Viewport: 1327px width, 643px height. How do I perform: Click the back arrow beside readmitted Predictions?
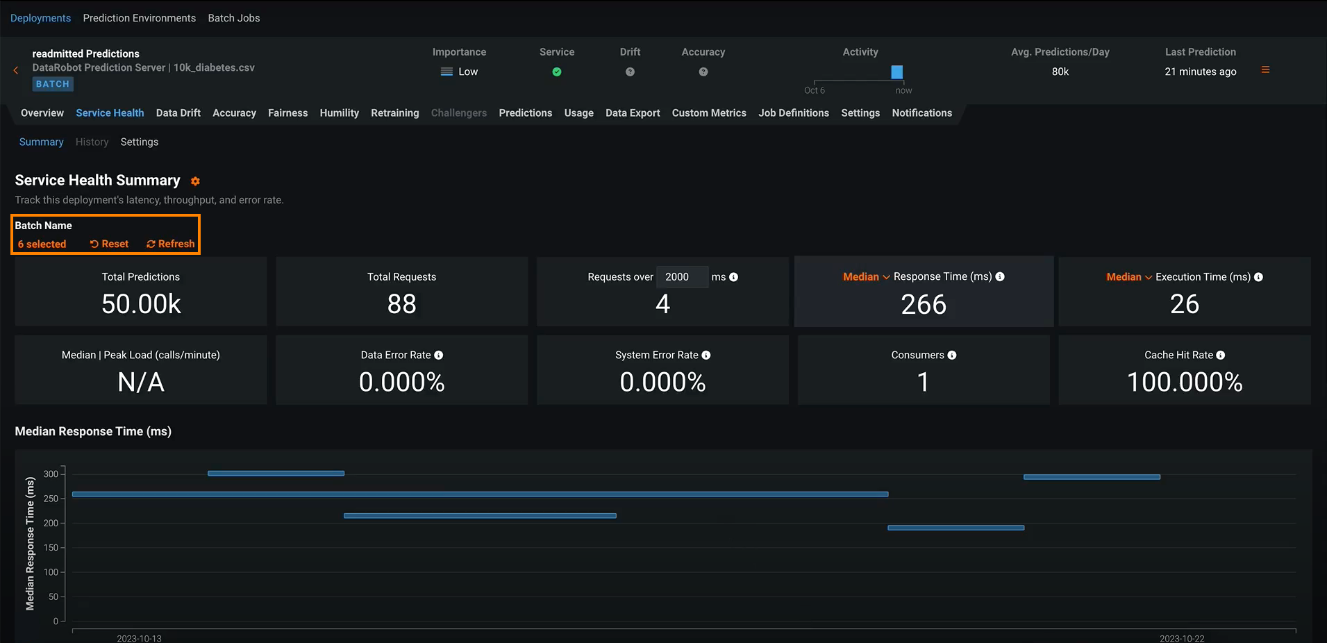16,70
